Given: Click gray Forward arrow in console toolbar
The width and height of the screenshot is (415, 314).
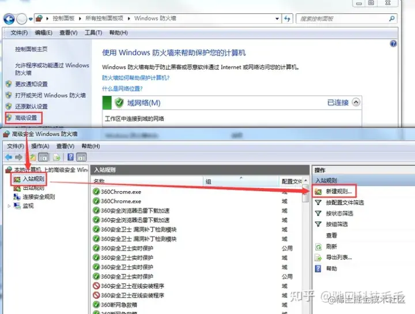Looking at the screenshot, I should [18, 158].
